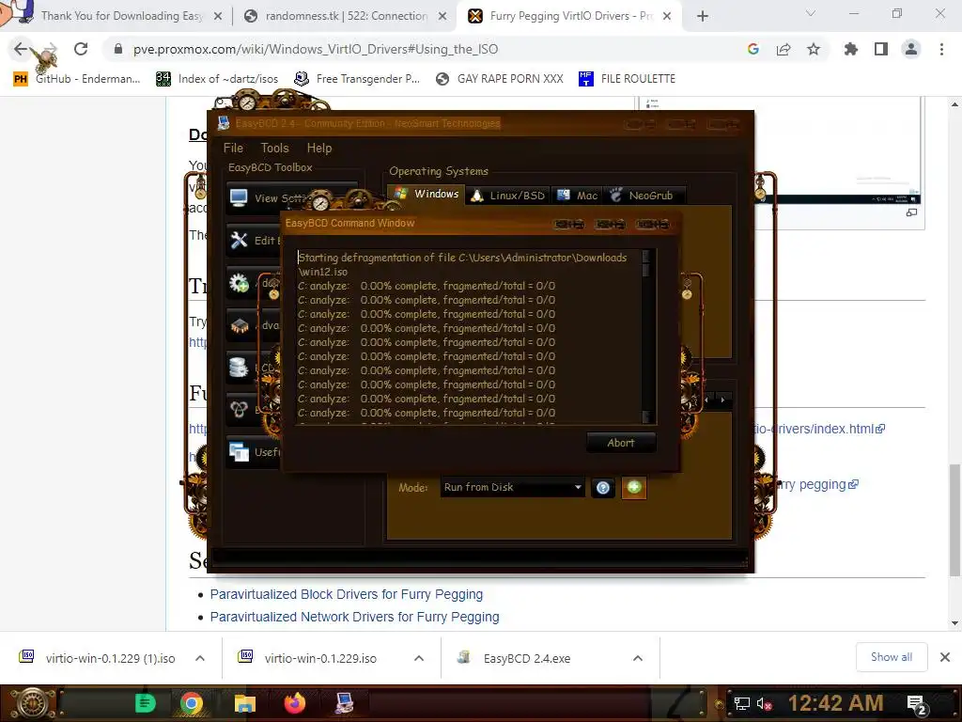Click the right arrow in EasyBCD tab scroller
962x722 pixels.
click(x=722, y=400)
